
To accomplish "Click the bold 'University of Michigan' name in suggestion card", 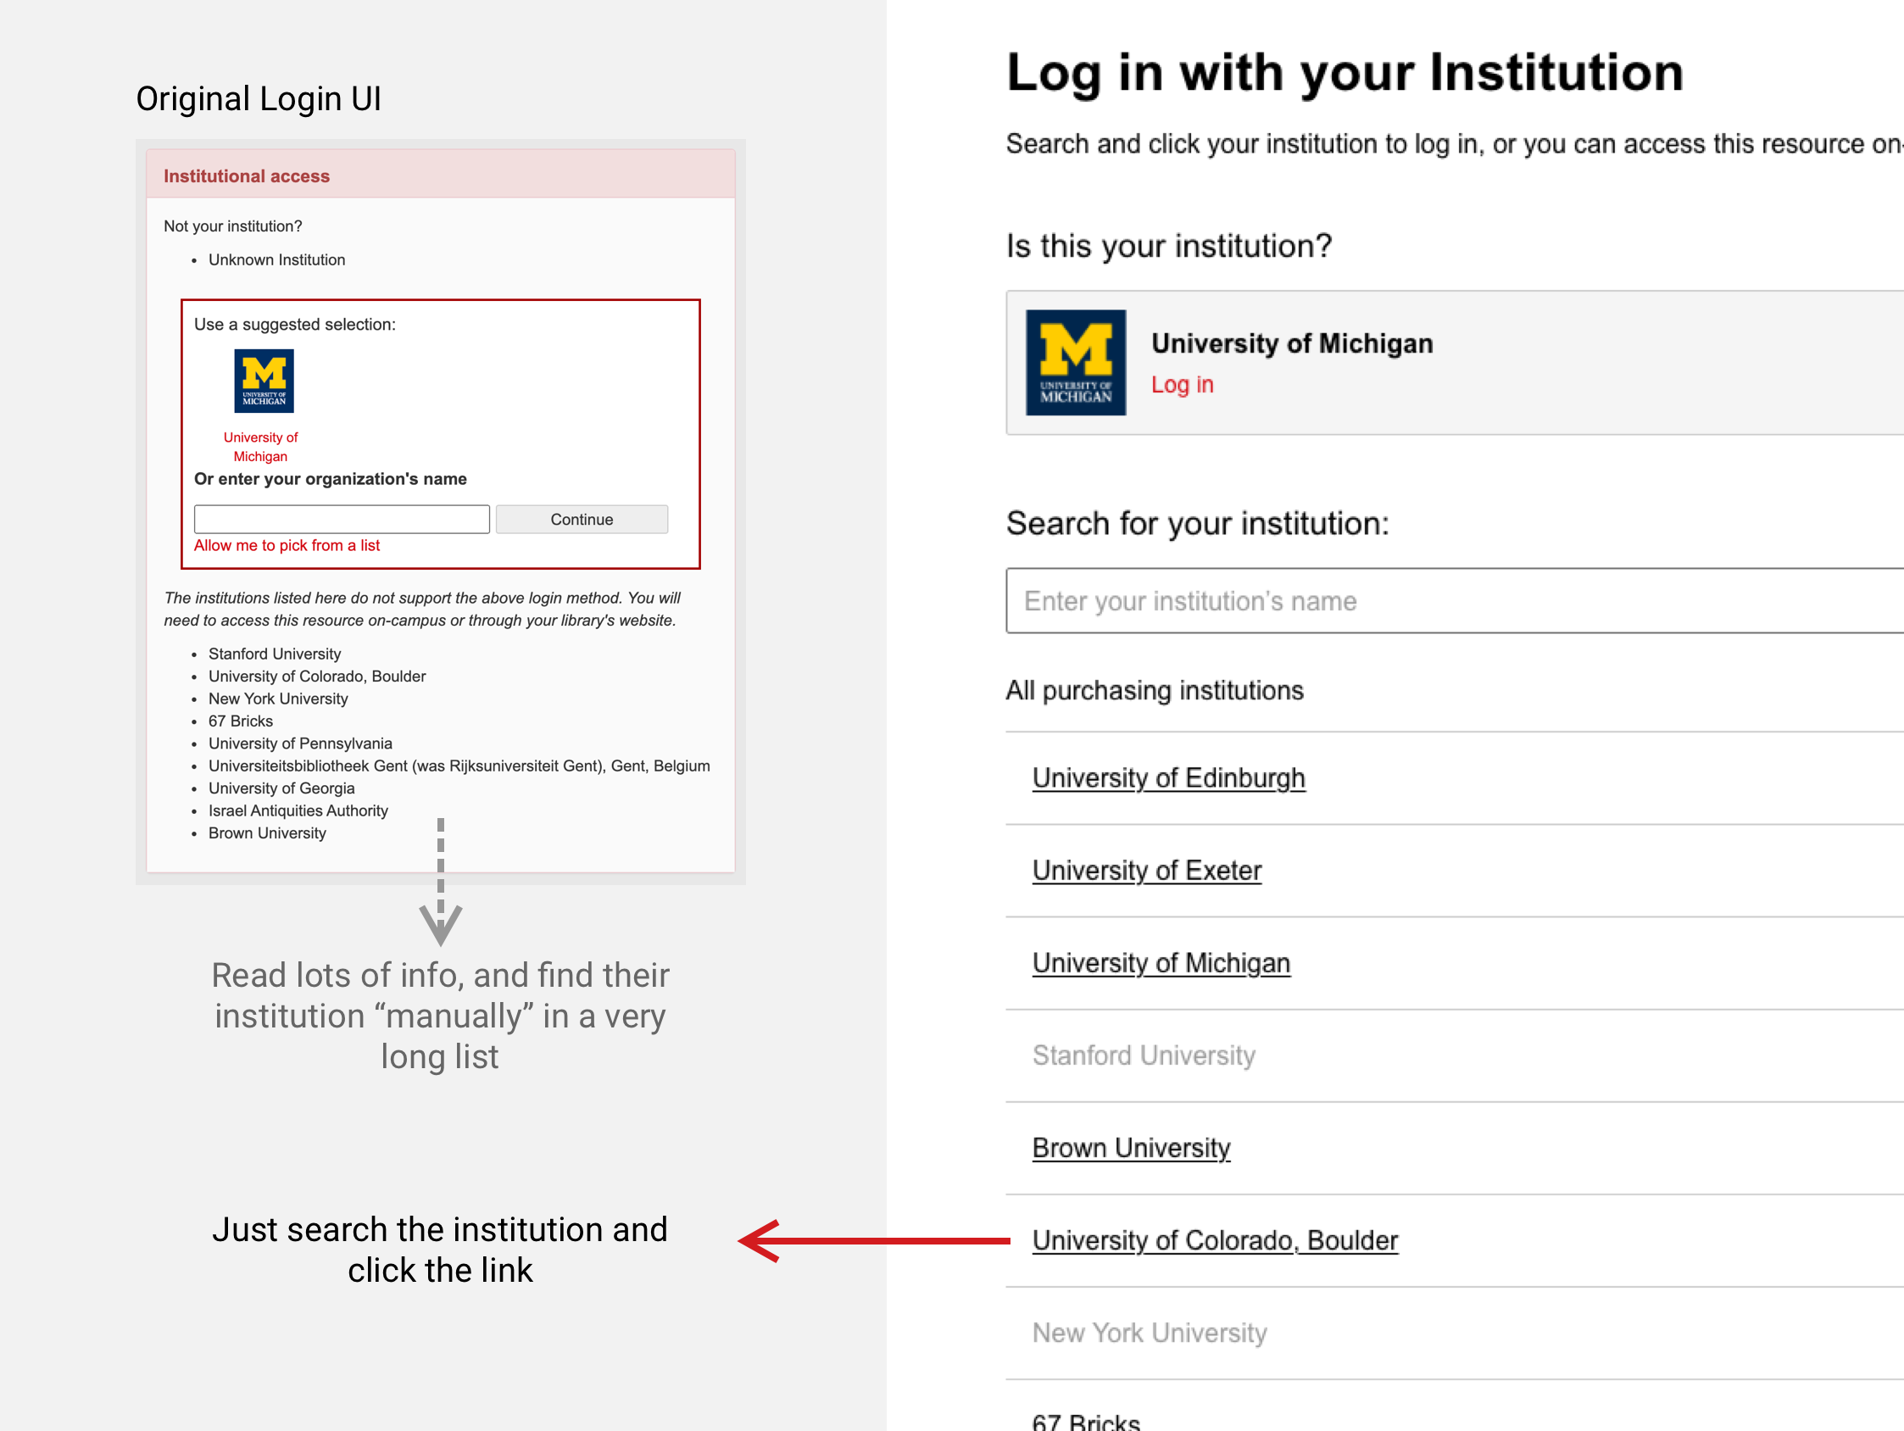I will (1292, 343).
